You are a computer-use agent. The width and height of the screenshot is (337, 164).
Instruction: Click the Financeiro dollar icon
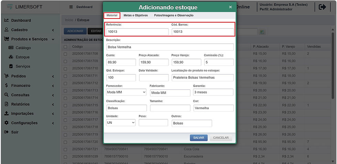click(7, 85)
